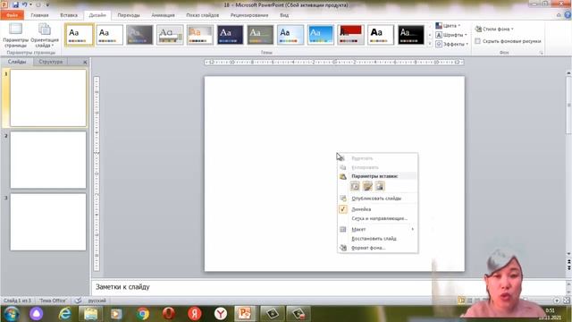Switch to the Анимация ribbon tab
This screenshot has height=322, width=572.
tap(163, 15)
